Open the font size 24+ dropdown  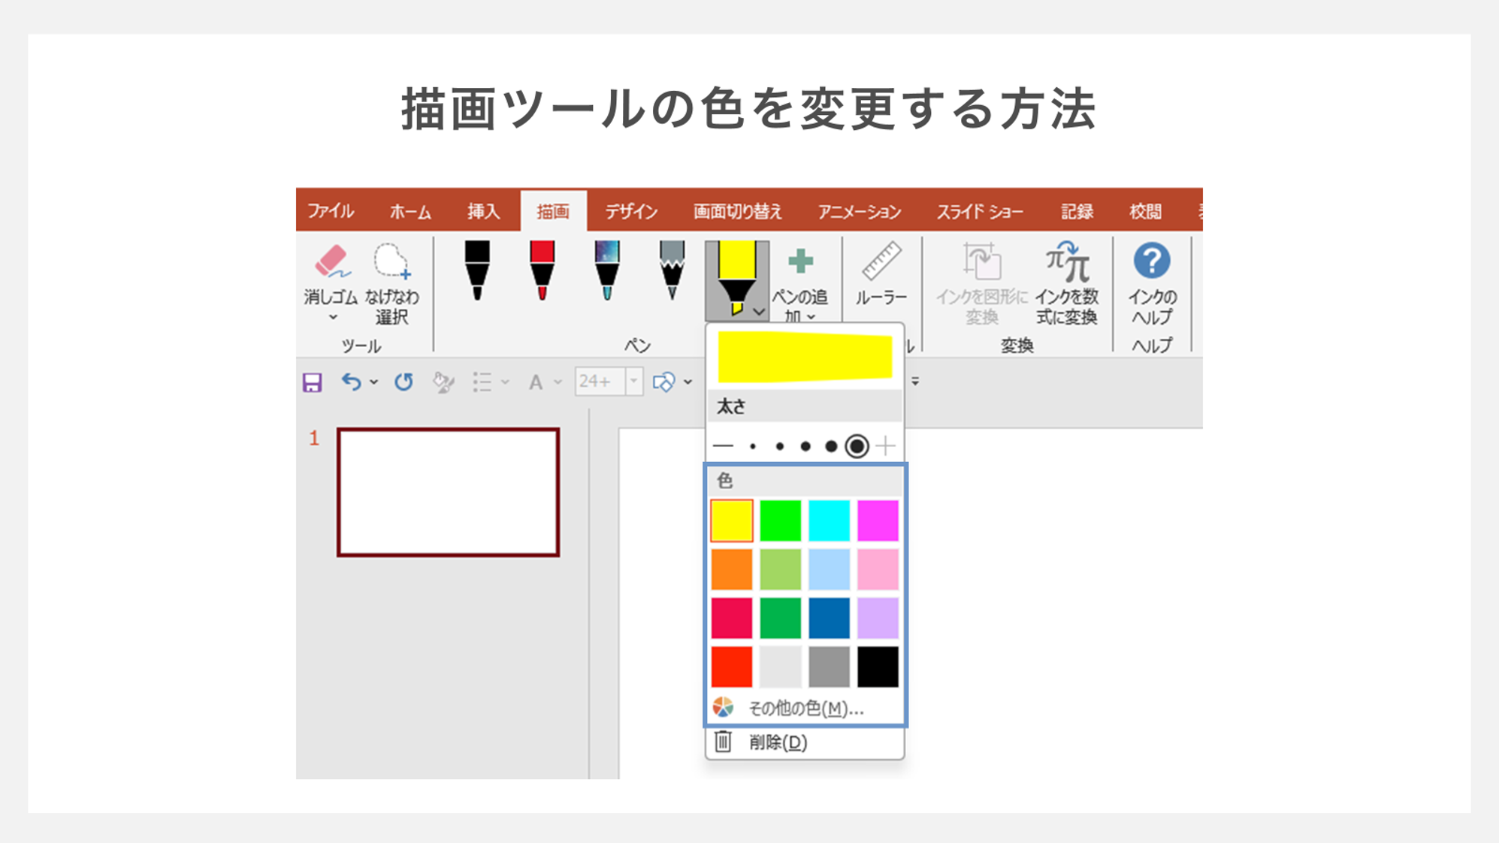click(x=633, y=382)
